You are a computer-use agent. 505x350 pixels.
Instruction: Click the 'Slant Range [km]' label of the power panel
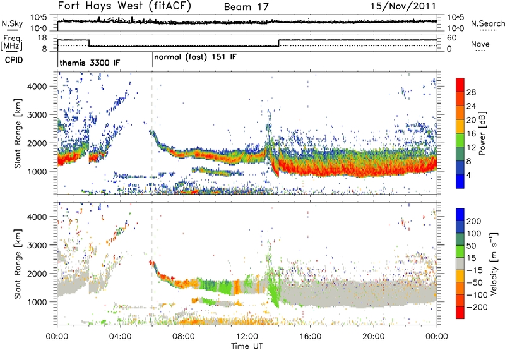click(x=18, y=133)
